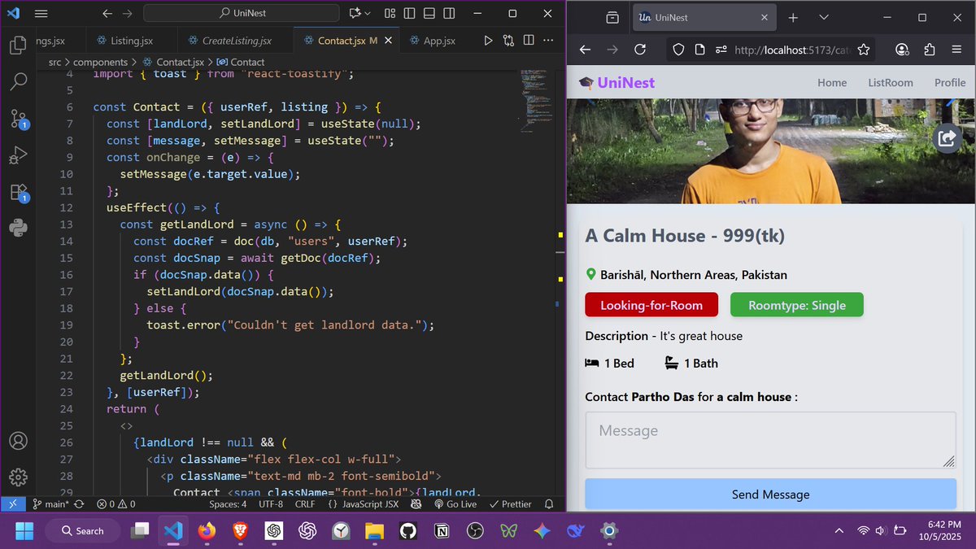The width and height of the screenshot is (976, 549).
Task: Open the editor more actions menu
Action: 548,39
